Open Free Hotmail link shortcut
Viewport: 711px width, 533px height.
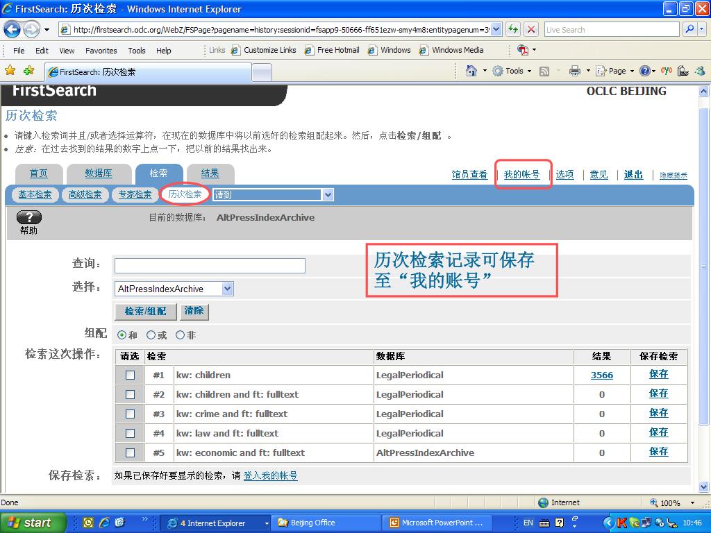point(333,50)
